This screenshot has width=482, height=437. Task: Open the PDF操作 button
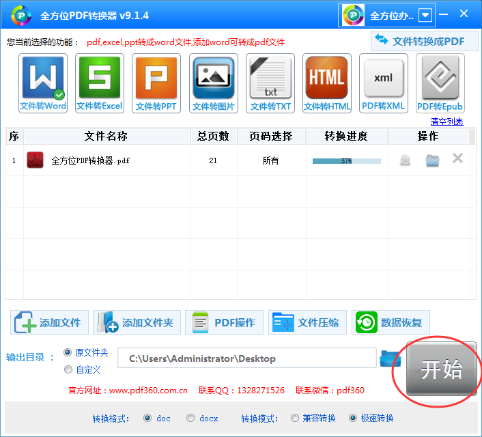(x=224, y=322)
